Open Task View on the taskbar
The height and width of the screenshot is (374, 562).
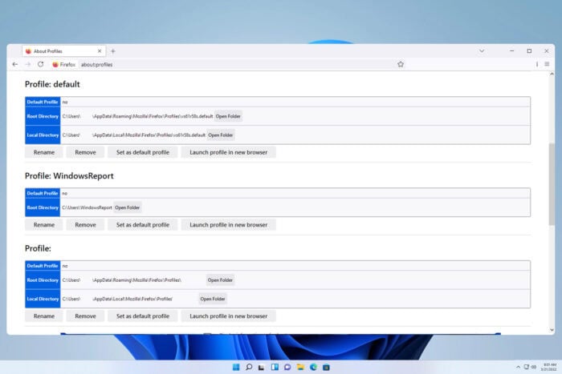[262, 368]
